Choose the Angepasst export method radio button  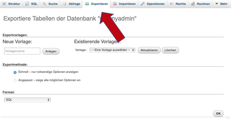(15, 81)
